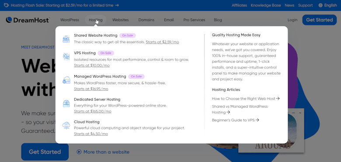Screen dimensions: 341x162
Task: Click Starts at $16.95/mo
Action: 91,89
